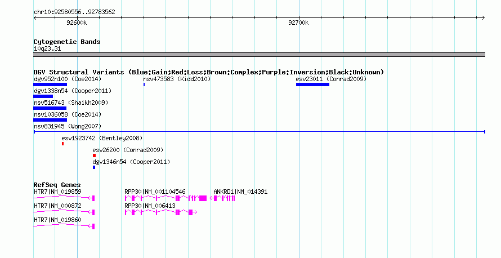The width and height of the screenshot is (501, 258).
Task: Click the HTR7 NM_000872 gene glyph
Action: point(64,212)
